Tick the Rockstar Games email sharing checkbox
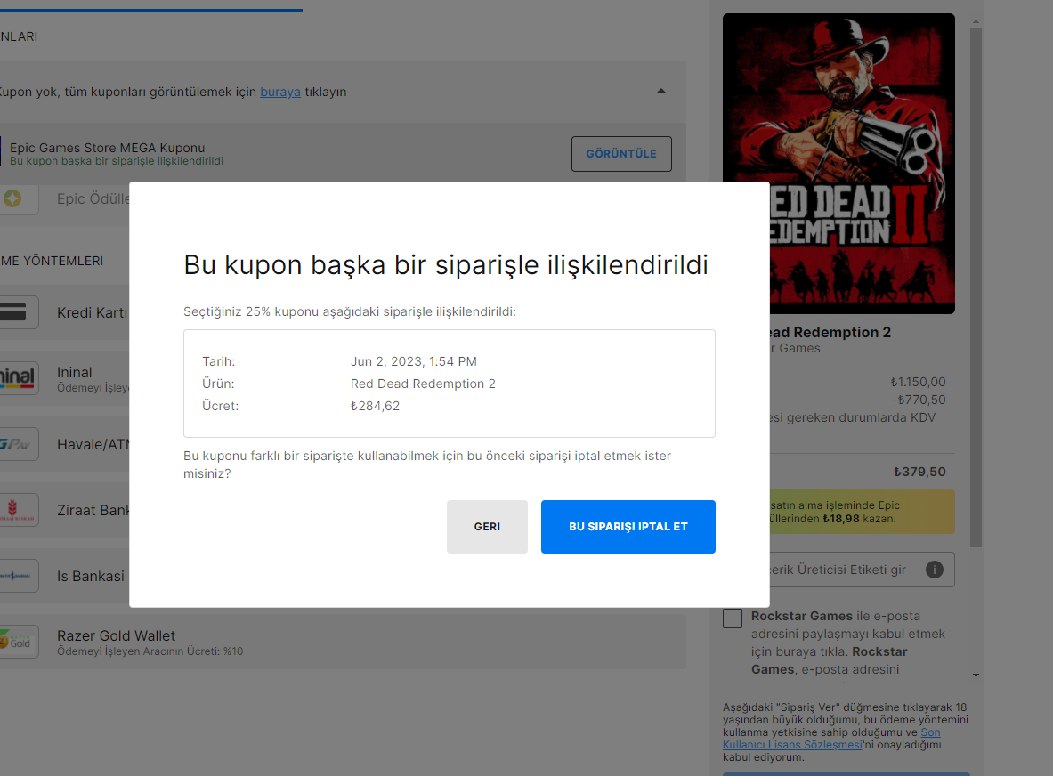Image resolution: width=1053 pixels, height=776 pixels. (x=732, y=618)
